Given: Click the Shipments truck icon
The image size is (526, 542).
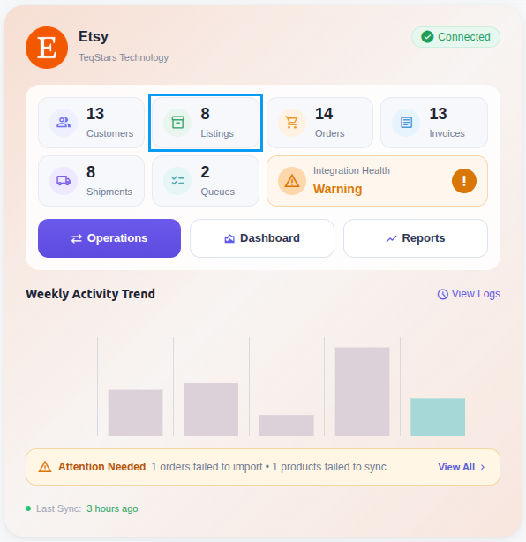Looking at the screenshot, I should pyautogui.click(x=64, y=181).
